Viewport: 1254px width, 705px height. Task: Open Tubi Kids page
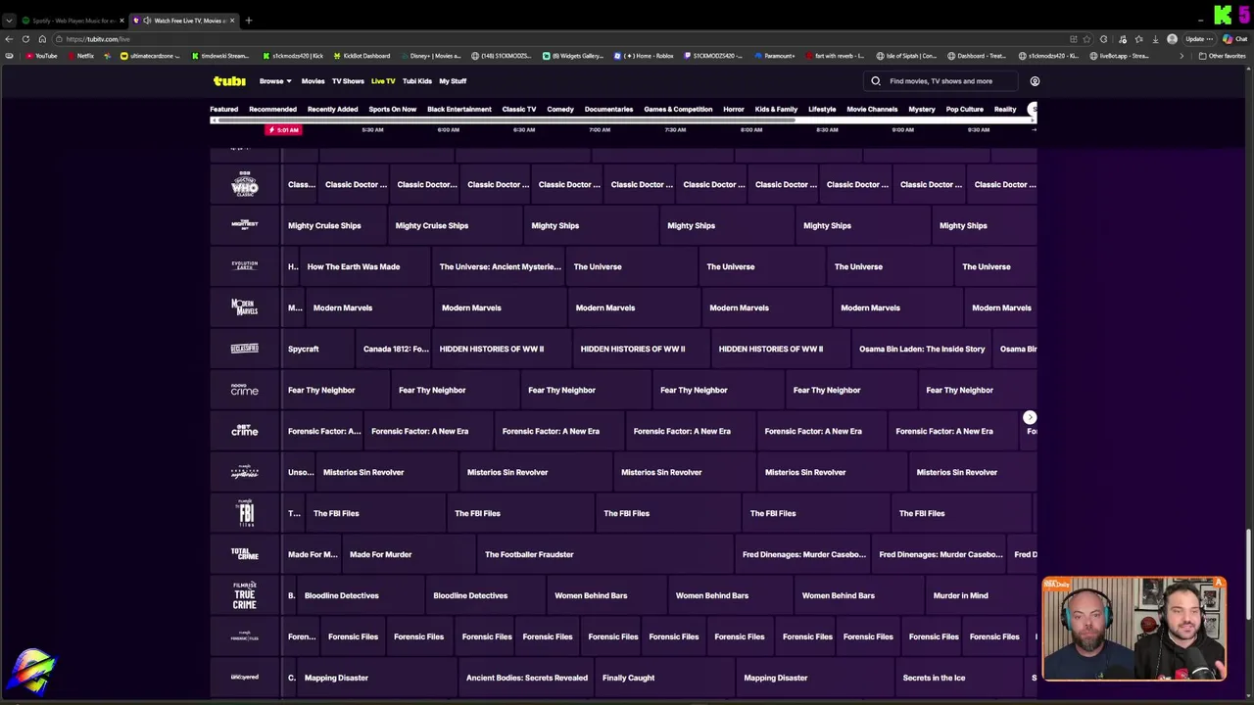click(417, 81)
